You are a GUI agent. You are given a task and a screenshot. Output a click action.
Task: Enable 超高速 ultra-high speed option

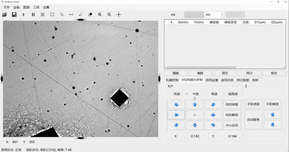pyautogui.click(x=224, y=94)
